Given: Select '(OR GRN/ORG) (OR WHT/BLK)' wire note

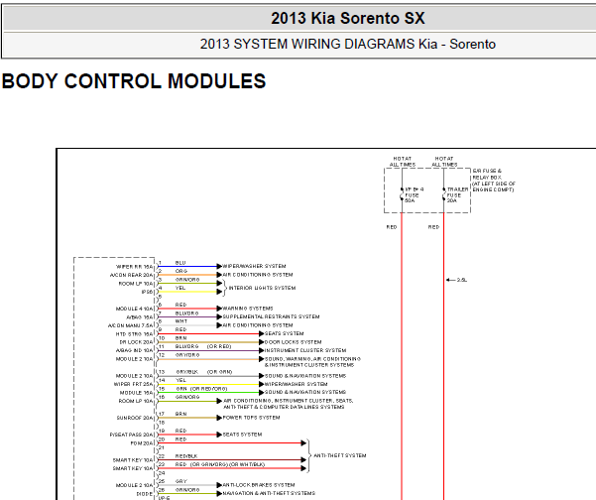Looking at the screenshot, I should coord(227,464).
